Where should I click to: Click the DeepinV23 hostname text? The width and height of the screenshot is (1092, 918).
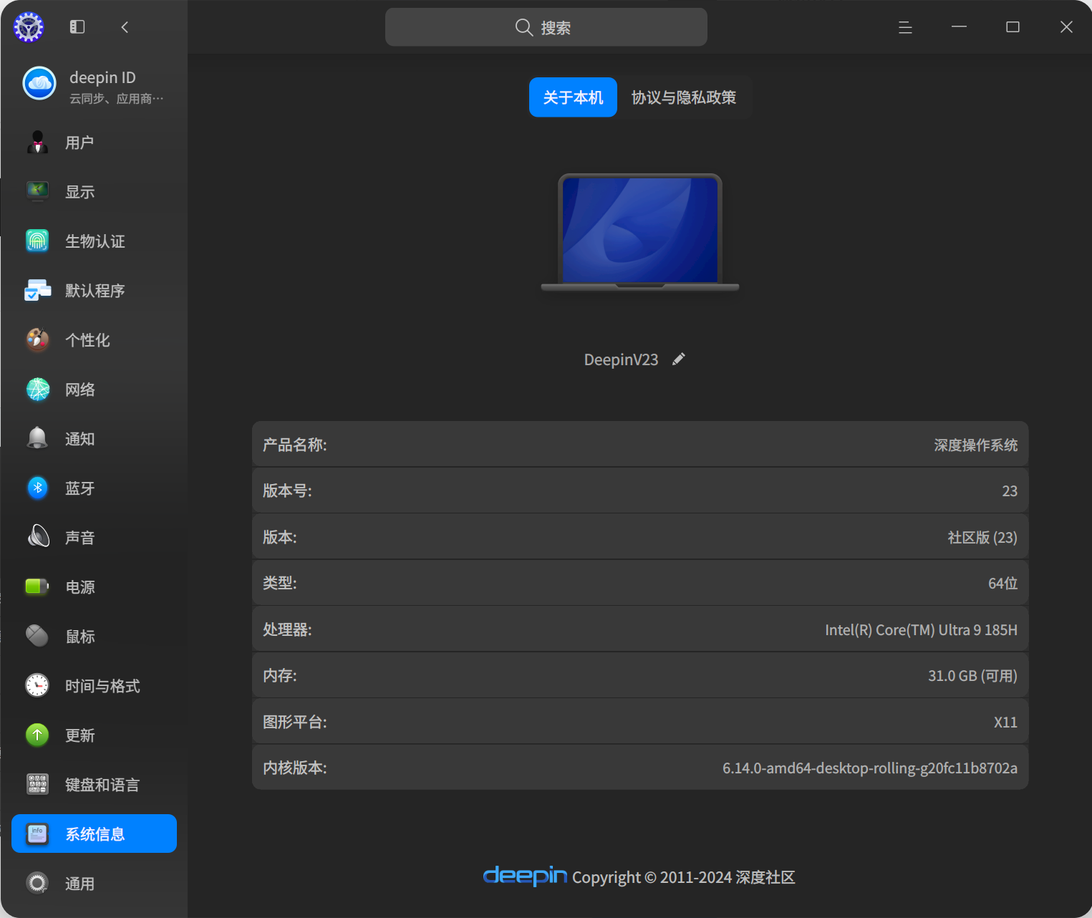coord(621,359)
